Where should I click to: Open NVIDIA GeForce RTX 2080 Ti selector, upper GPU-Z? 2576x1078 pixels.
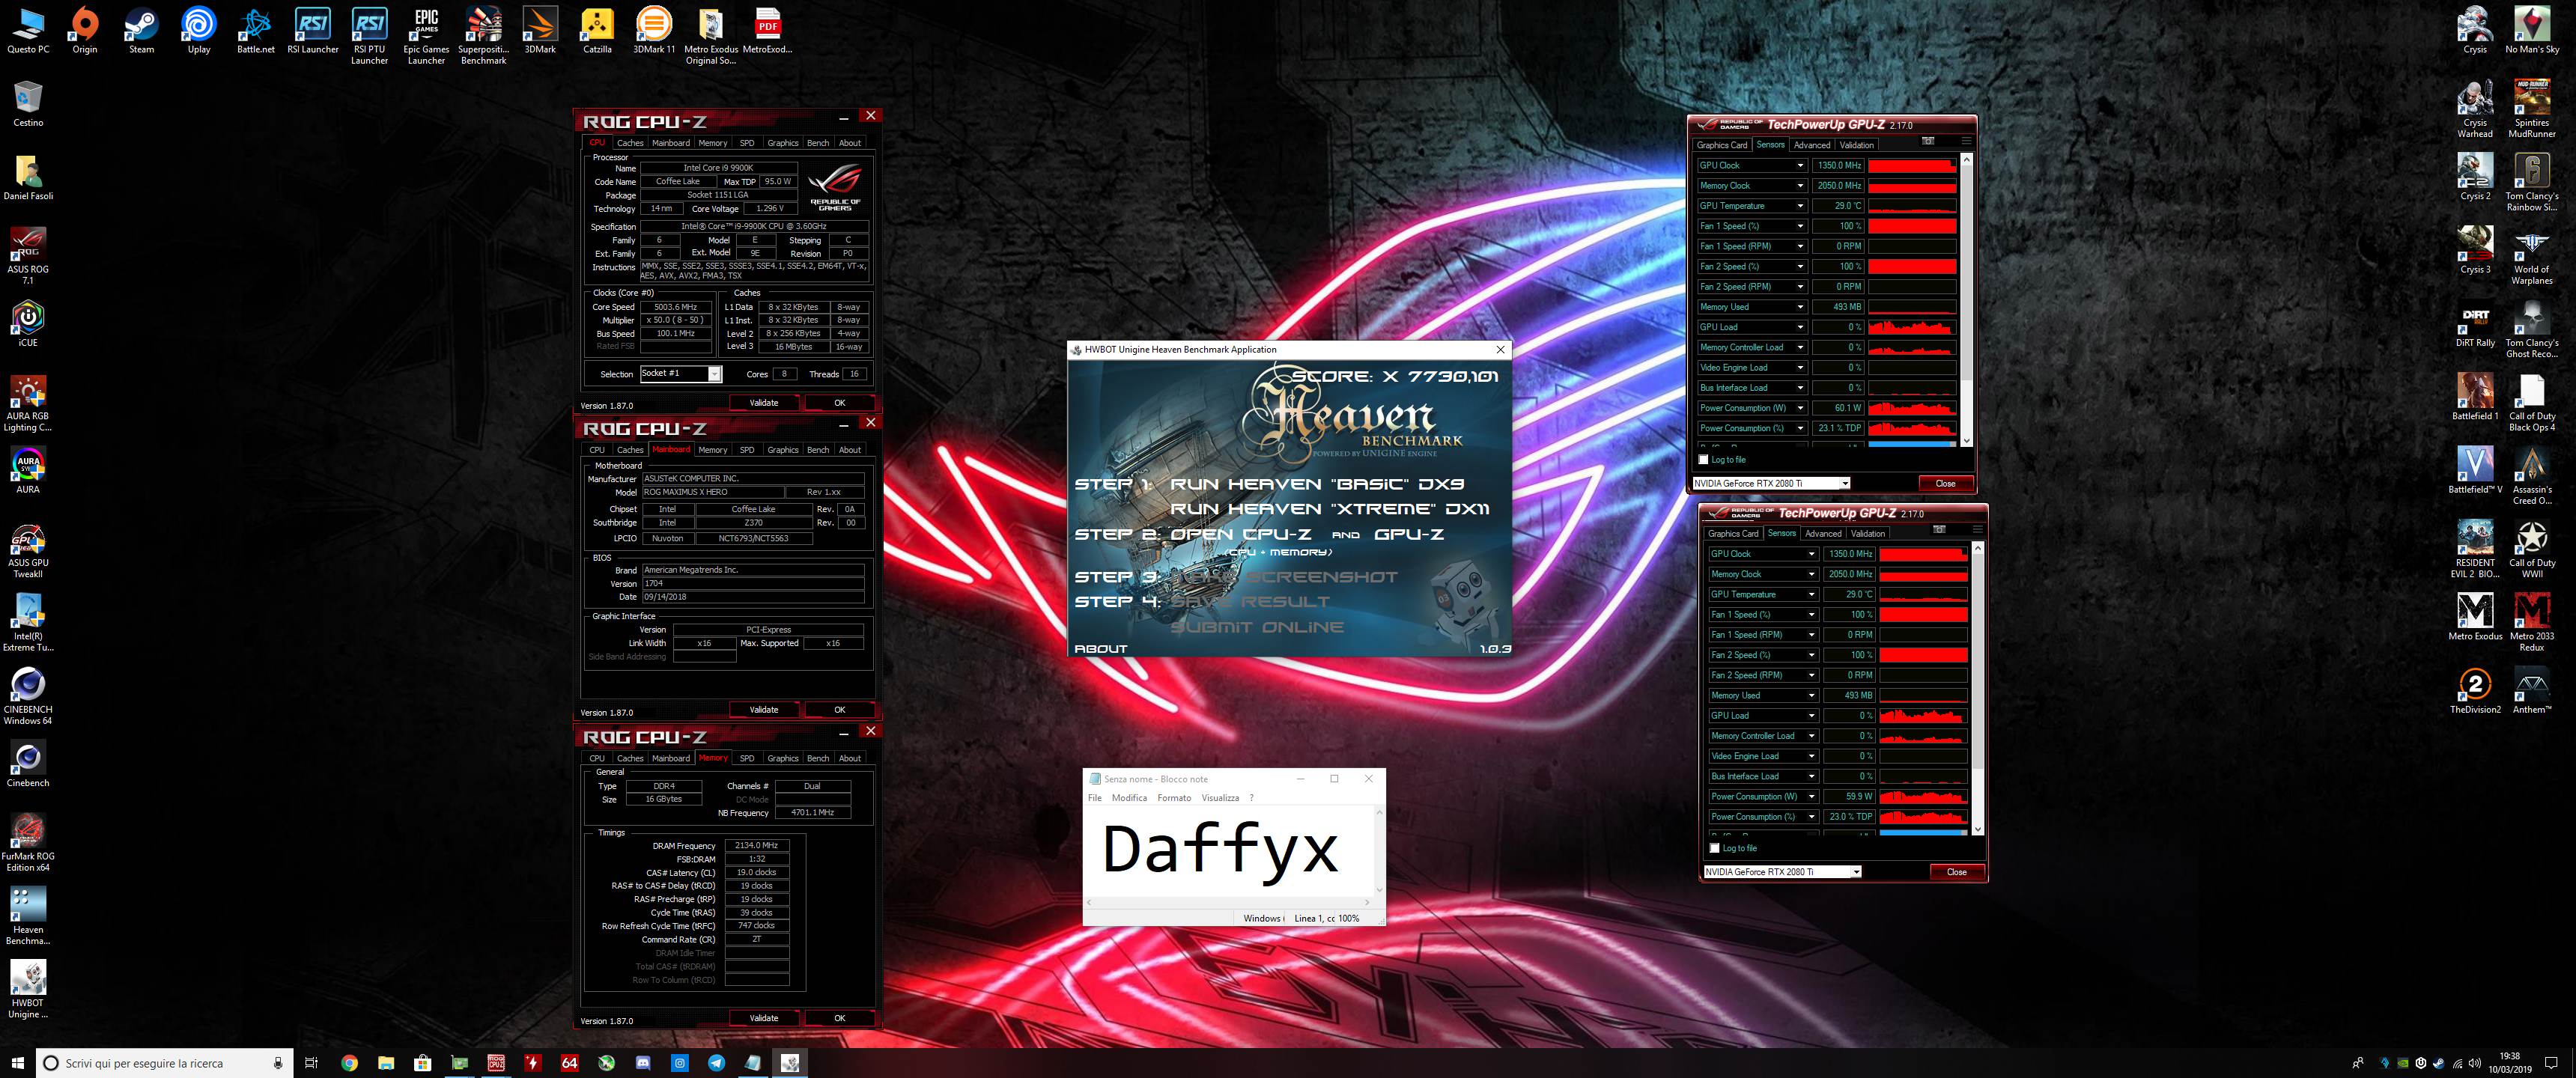(x=1771, y=483)
